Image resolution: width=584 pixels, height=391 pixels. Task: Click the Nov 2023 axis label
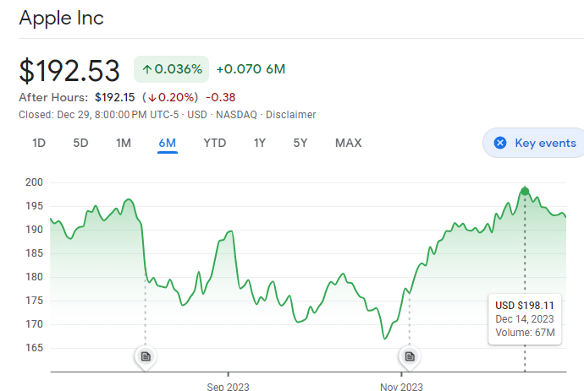click(x=401, y=387)
